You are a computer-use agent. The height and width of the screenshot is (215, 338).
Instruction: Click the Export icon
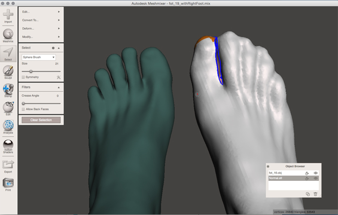8,164
